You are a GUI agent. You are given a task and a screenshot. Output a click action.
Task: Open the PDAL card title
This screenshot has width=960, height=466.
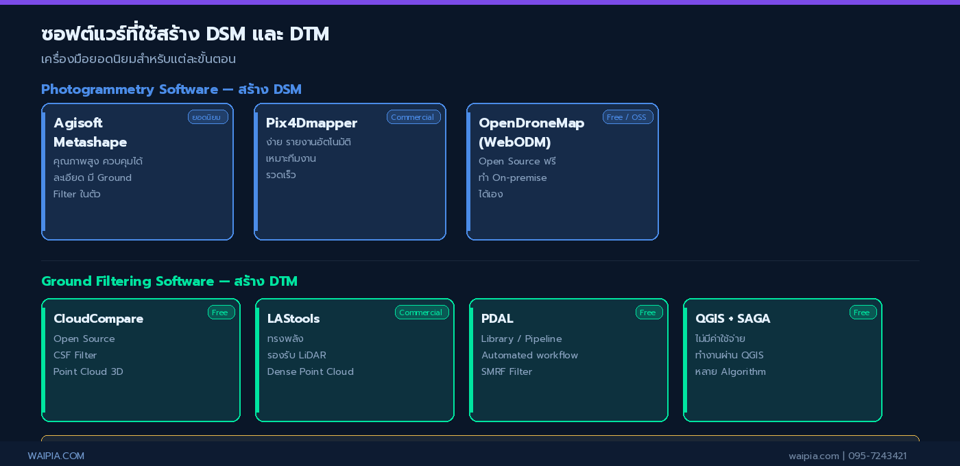(497, 319)
